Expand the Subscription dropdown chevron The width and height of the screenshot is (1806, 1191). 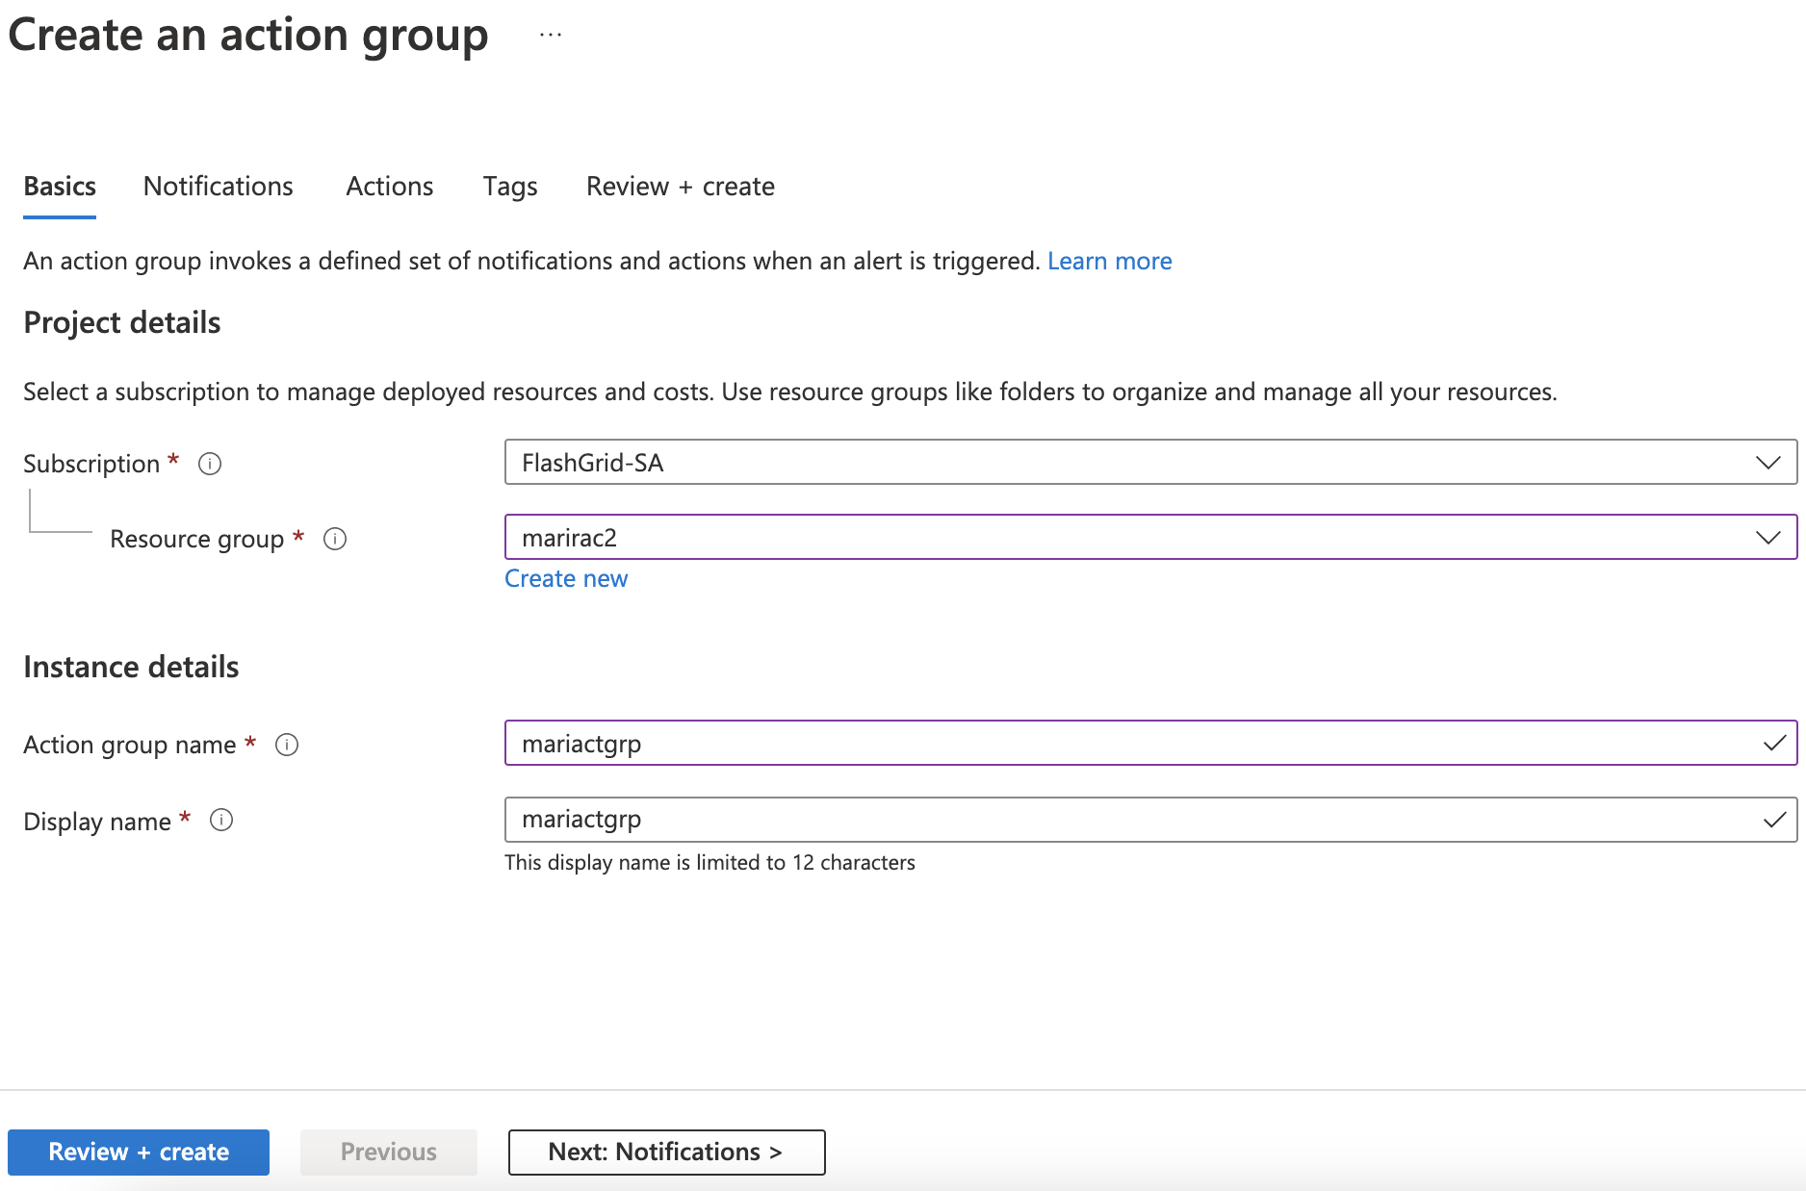point(1767,463)
